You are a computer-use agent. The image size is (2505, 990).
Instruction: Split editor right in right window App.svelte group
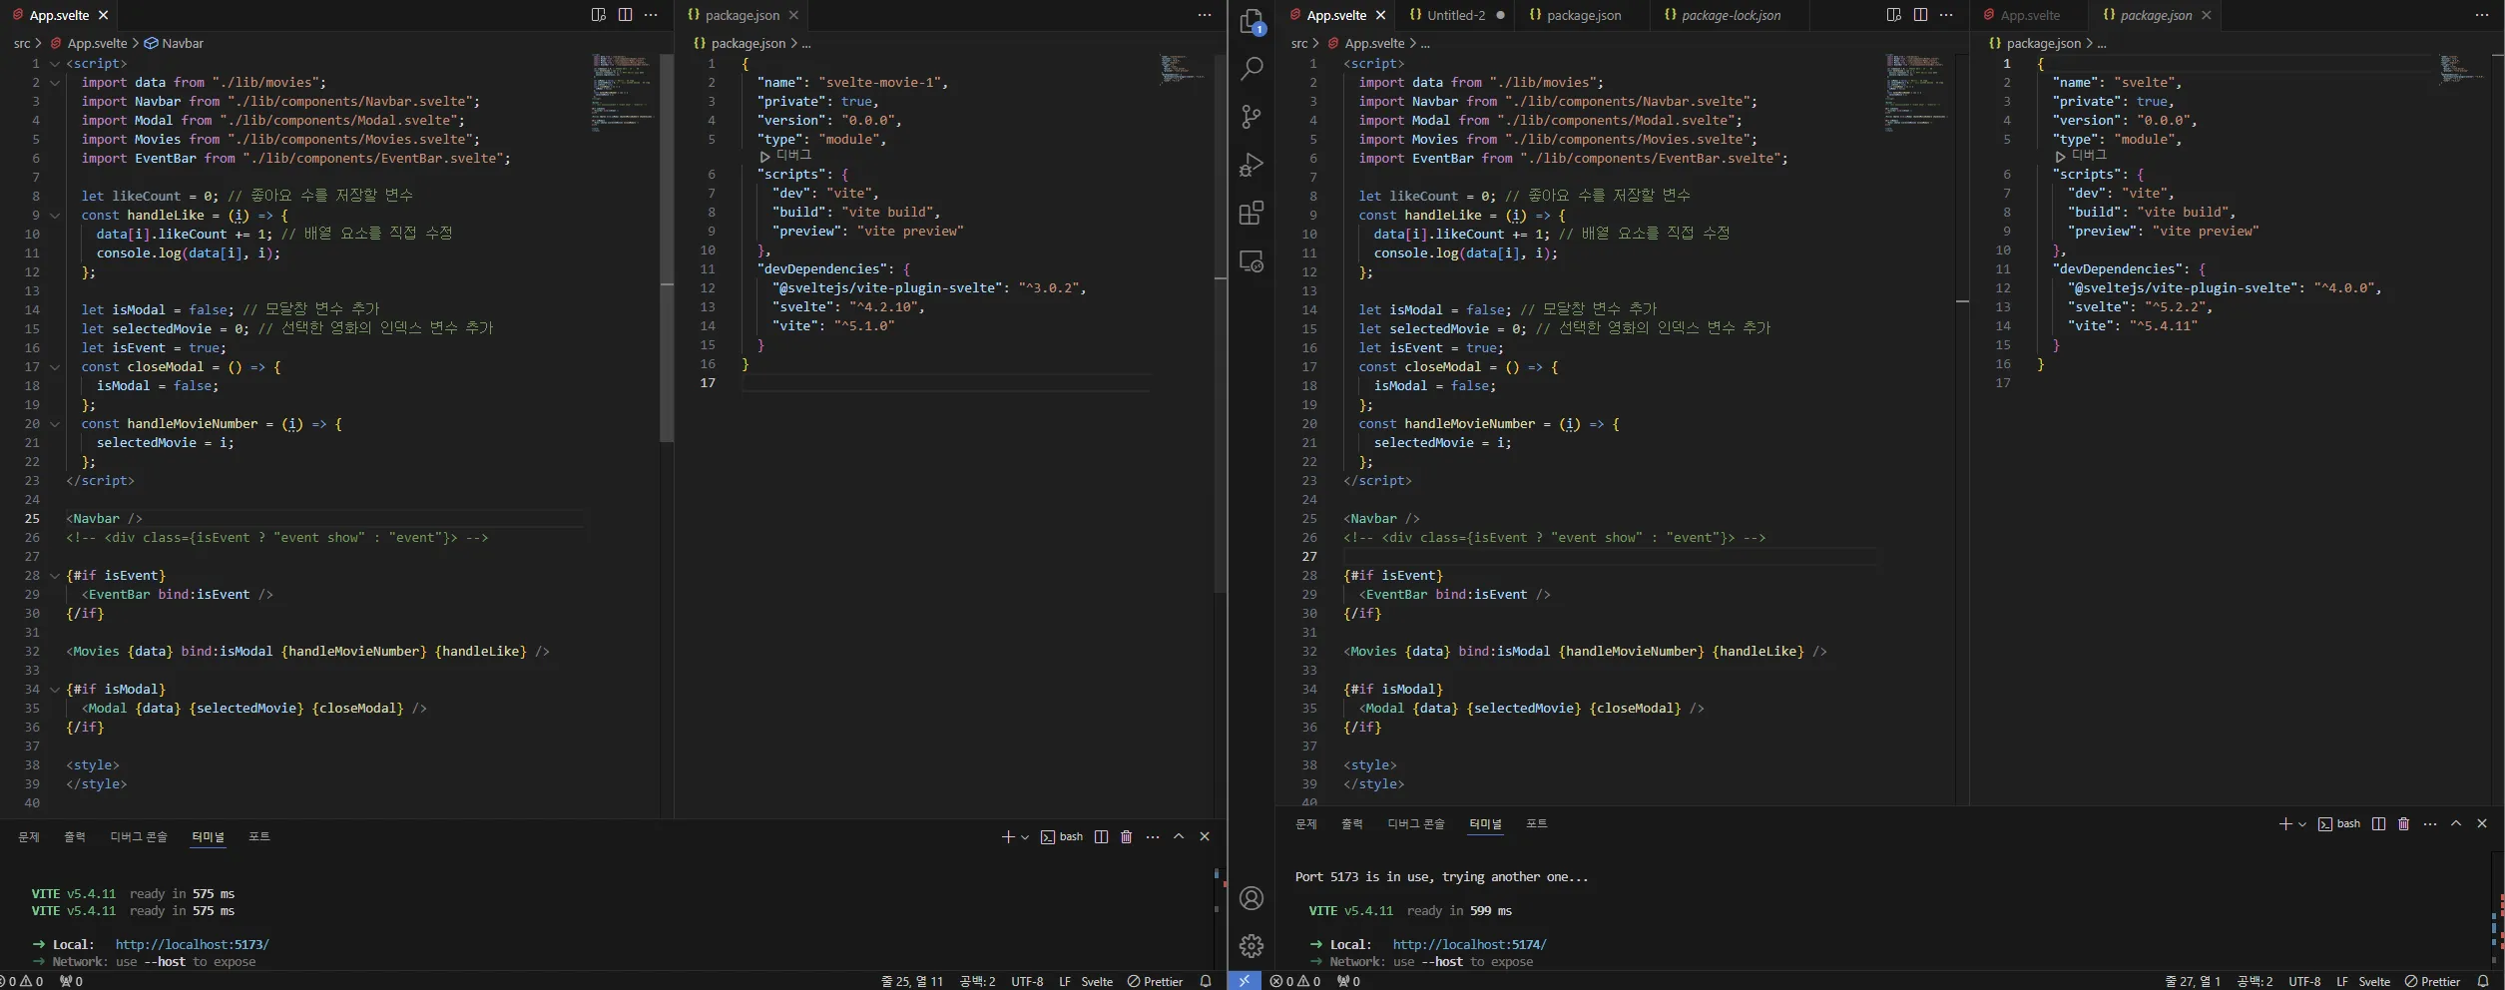click(1920, 15)
